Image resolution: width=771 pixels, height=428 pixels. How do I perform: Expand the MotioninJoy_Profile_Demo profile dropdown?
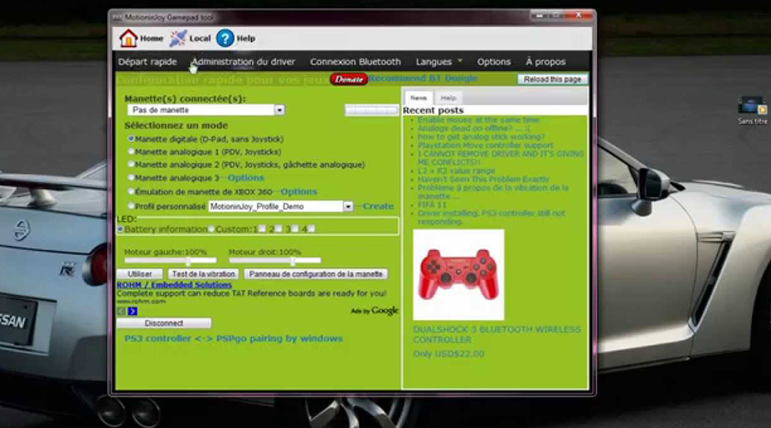(x=348, y=206)
